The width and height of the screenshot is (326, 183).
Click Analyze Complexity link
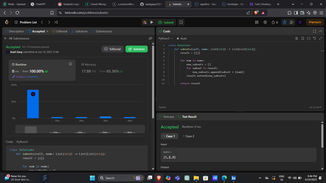[x=25, y=77]
